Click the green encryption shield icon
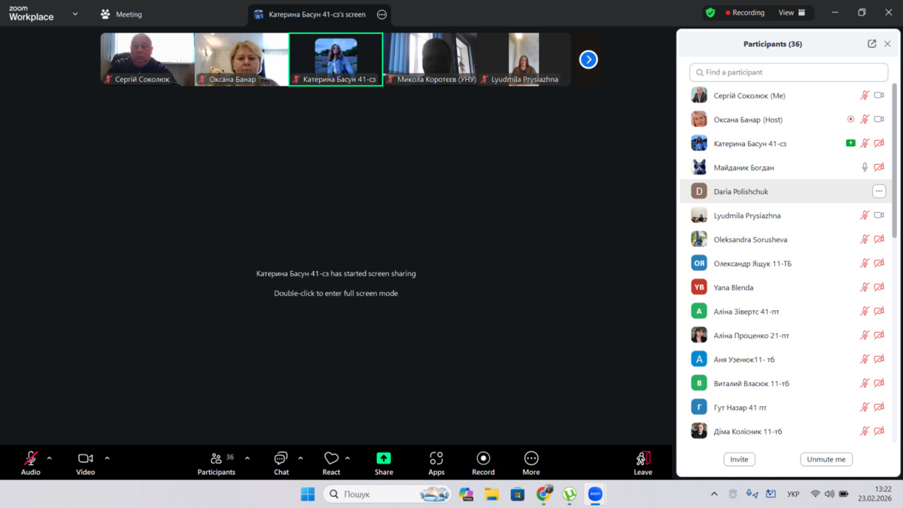This screenshot has width=903, height=508. tap(710, 13)
